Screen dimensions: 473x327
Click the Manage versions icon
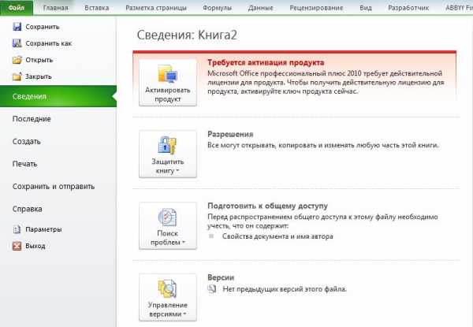tap(167, 288)
